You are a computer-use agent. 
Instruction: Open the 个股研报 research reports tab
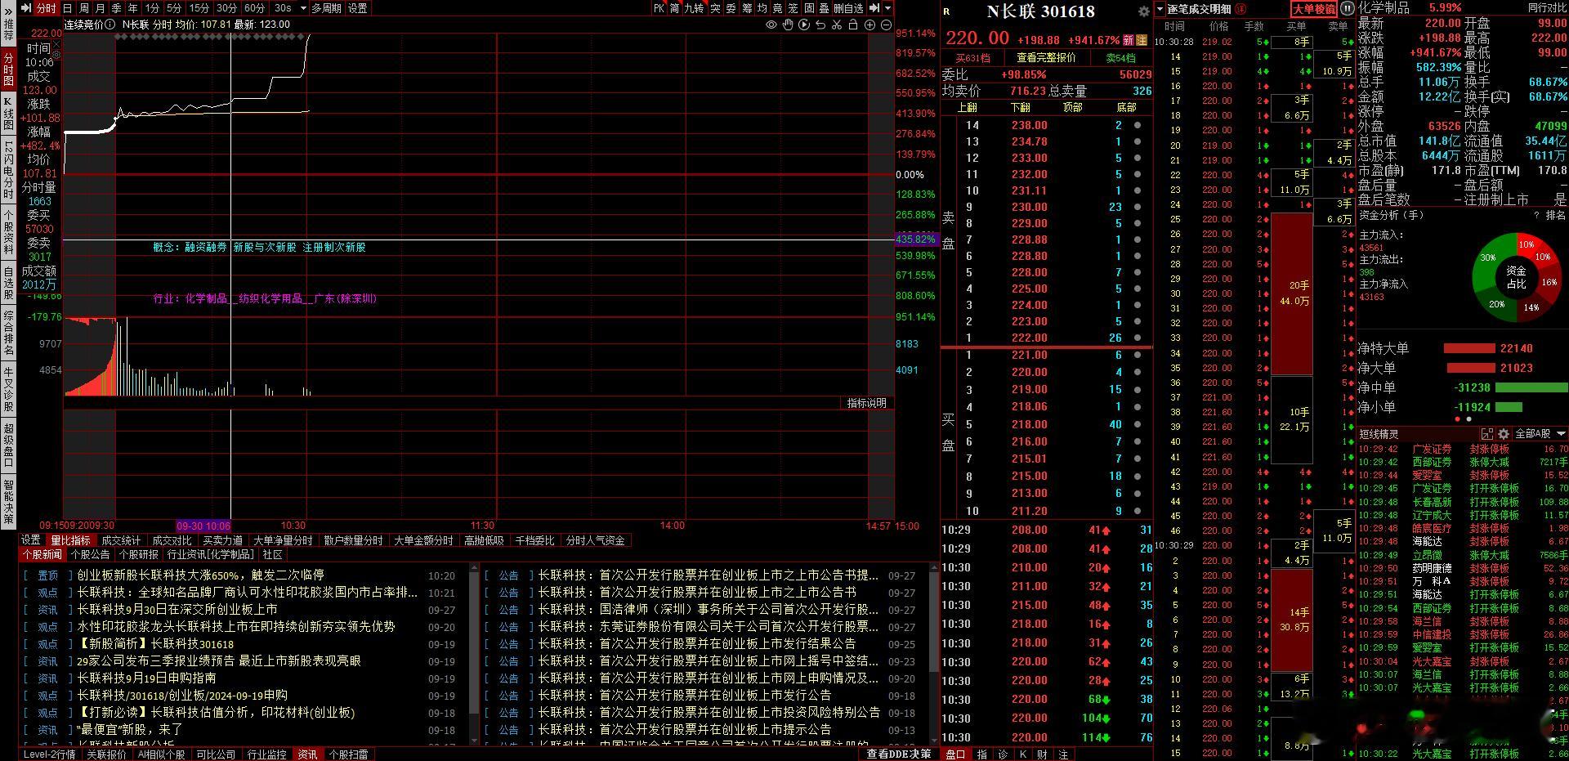coord(138,554)
